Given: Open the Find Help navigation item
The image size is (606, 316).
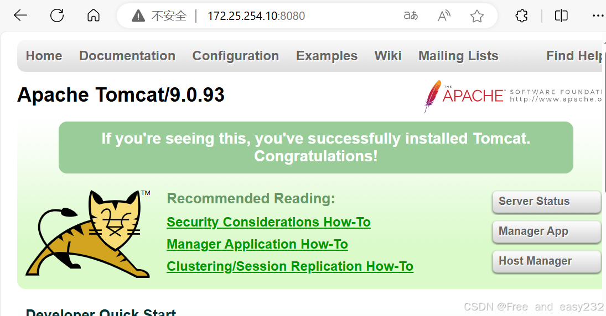Looking at the screenshot, I should click(x=574, y=56).
